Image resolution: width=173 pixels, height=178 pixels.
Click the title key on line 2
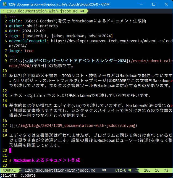coord(14,21)
